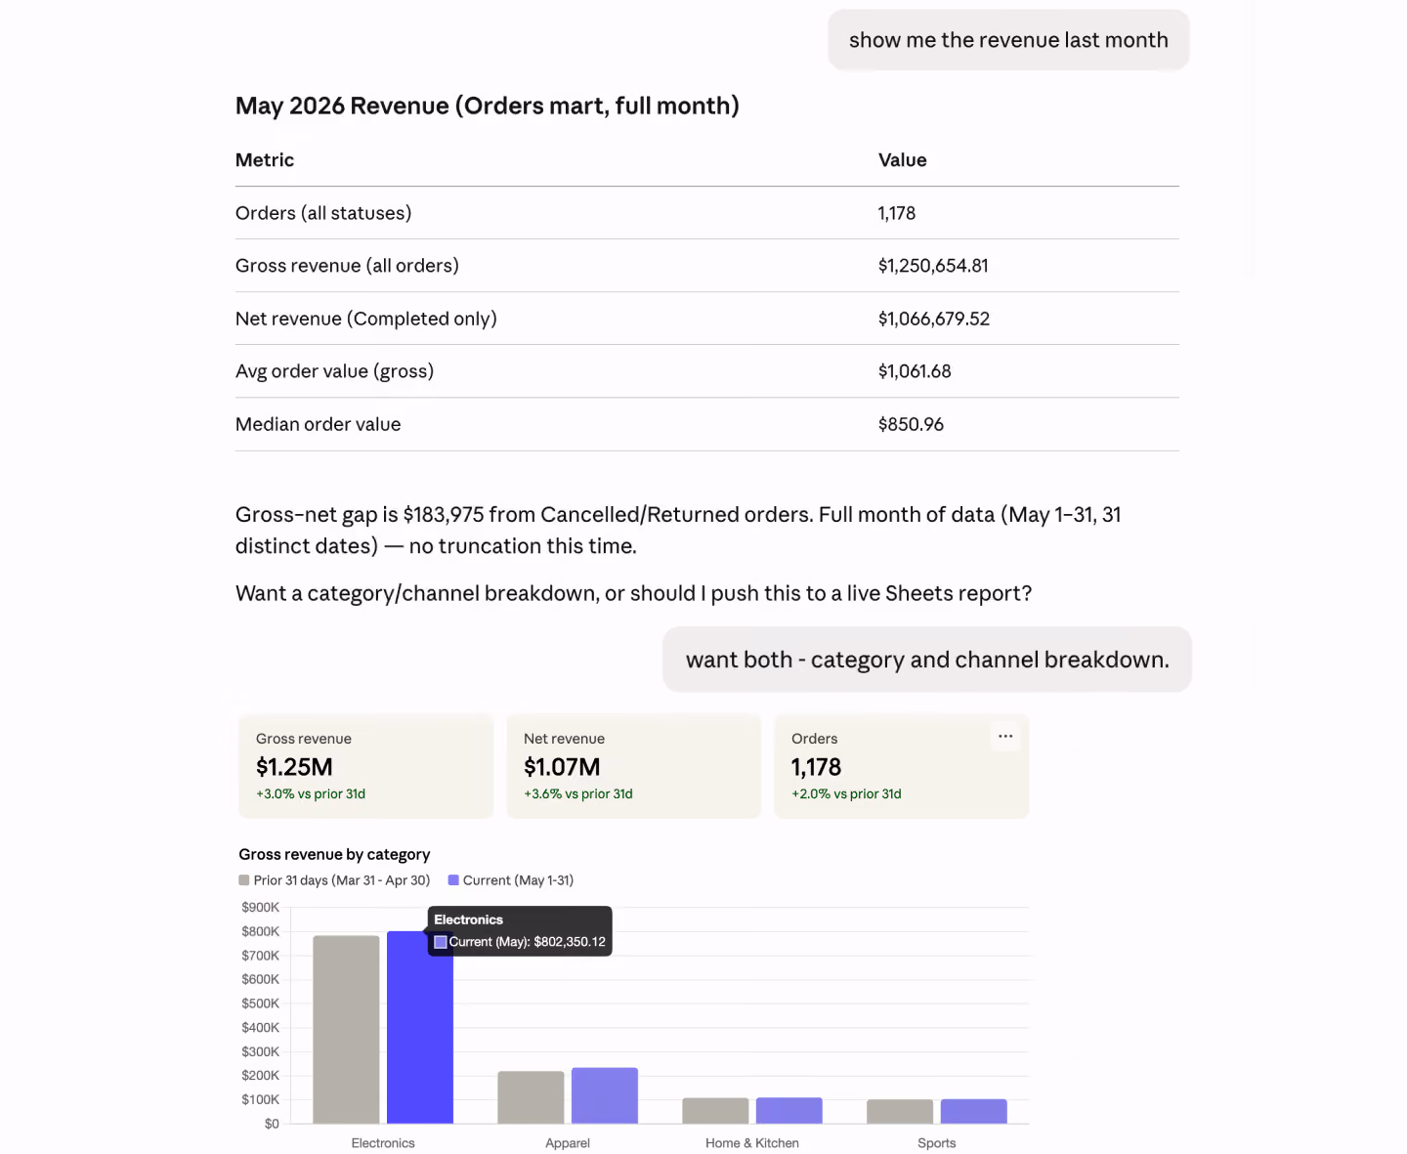This screenshot has width=1407, height=1154.
Task: Click the Gross revenue by category title
Action: 334,854
